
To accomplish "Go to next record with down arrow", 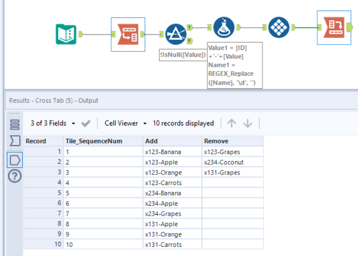I will pyautogui.click(x=248, y=123).
